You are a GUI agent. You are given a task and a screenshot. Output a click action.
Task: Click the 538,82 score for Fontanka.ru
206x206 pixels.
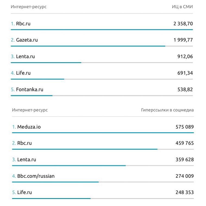[185, 89]
